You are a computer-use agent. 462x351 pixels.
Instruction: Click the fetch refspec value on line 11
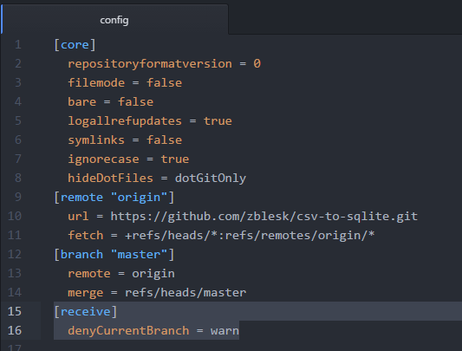coord(250,235)
